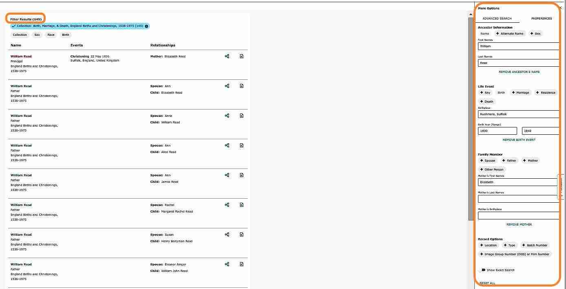This screenshot has width=566, height=289.
Task: Open record document for Henry Benjiman Read row
Action: 242,234
